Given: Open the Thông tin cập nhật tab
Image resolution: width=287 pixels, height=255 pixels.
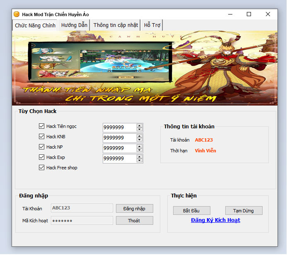Looking at the screenshot, I should point(116,25).
